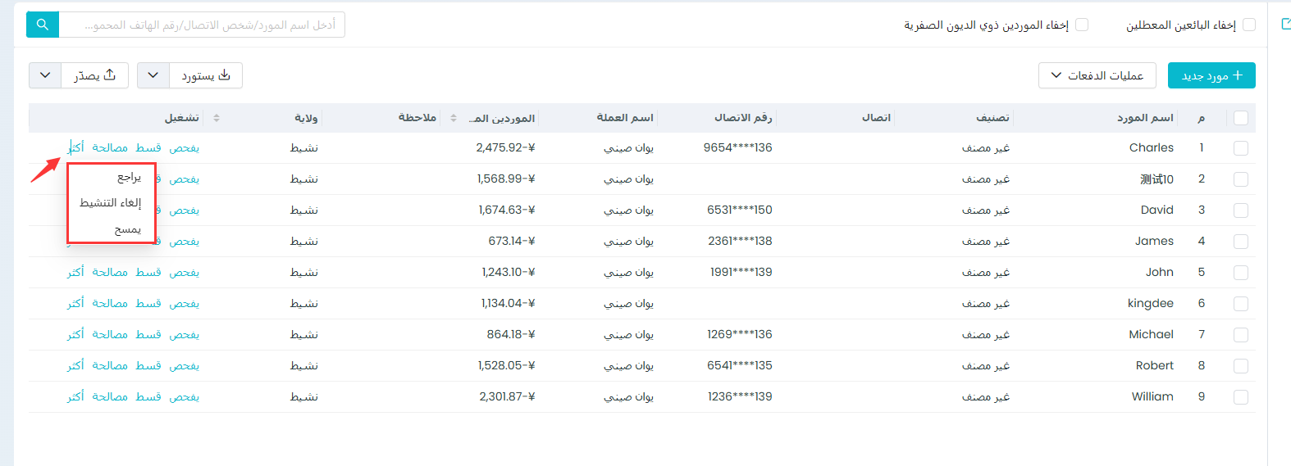The height and width of the screenshot is (466, 1291).
Task: Click new supplier button with plus icon
Action: tap(1211, 75)
